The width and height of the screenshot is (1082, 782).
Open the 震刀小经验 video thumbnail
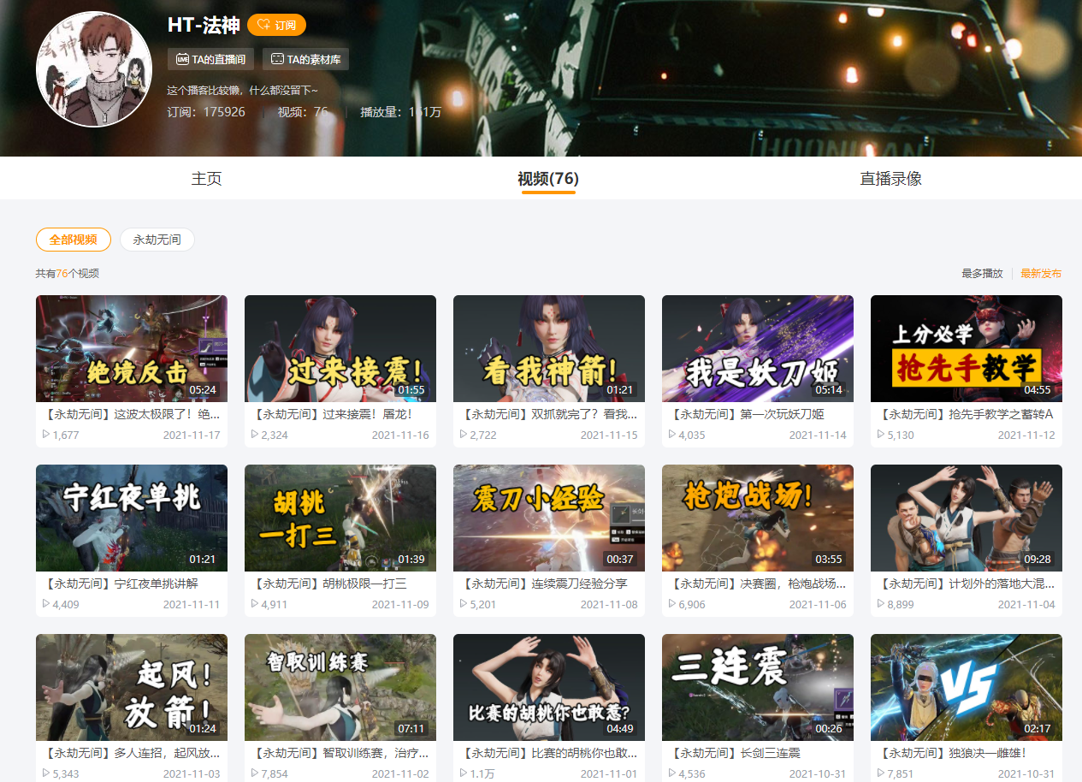coord(549,518)
